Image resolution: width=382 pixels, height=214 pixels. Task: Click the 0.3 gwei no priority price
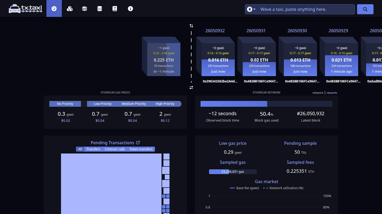coord(66,114)
